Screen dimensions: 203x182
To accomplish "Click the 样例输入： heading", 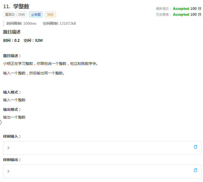I will pos(12,136).
